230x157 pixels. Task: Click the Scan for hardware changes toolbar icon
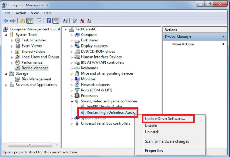coord(65,21)
